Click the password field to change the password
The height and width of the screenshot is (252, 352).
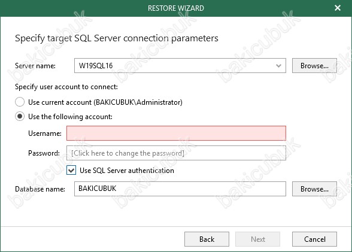176,153
